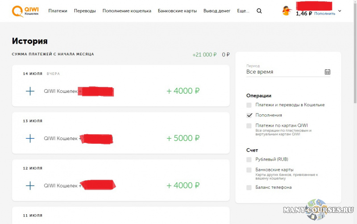
Task: Check the Рублевый (RUB) account filter
Action: [249, 159]
